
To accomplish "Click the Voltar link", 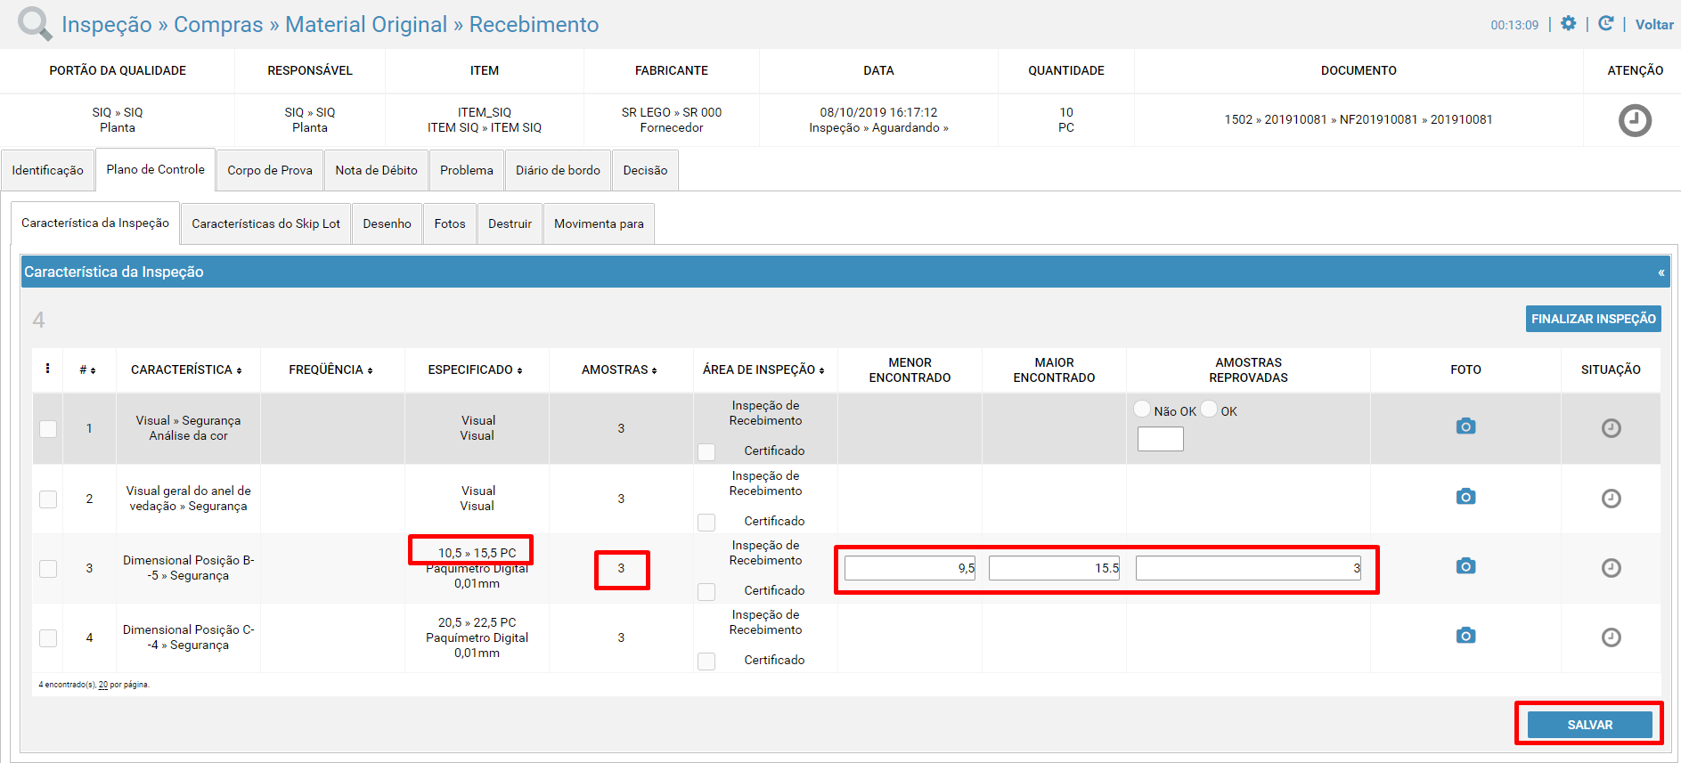I will (x=1654, y=25).
